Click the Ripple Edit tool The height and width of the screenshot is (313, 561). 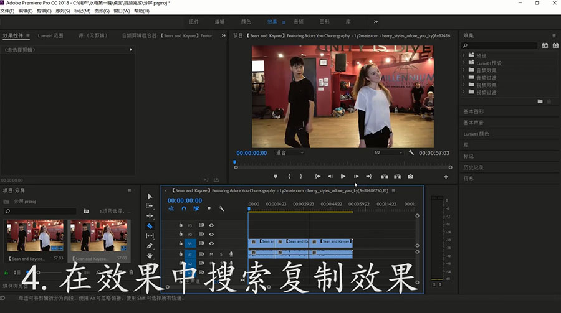coord(150,216)
